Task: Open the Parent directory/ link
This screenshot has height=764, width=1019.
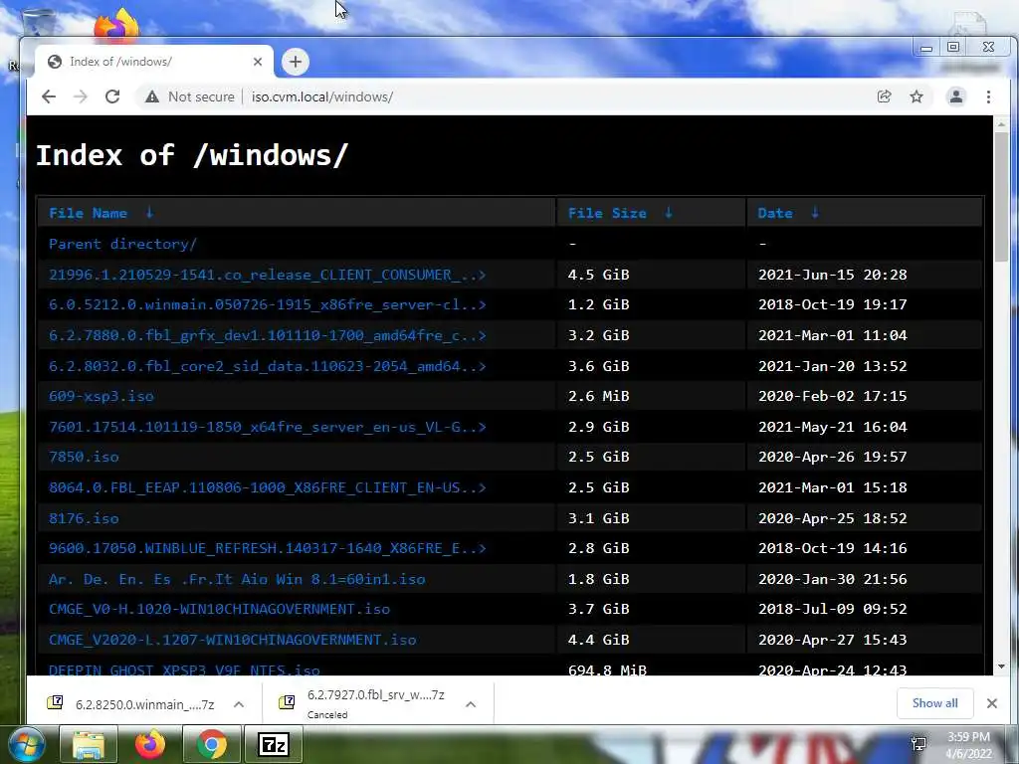Action: point(122,245)
